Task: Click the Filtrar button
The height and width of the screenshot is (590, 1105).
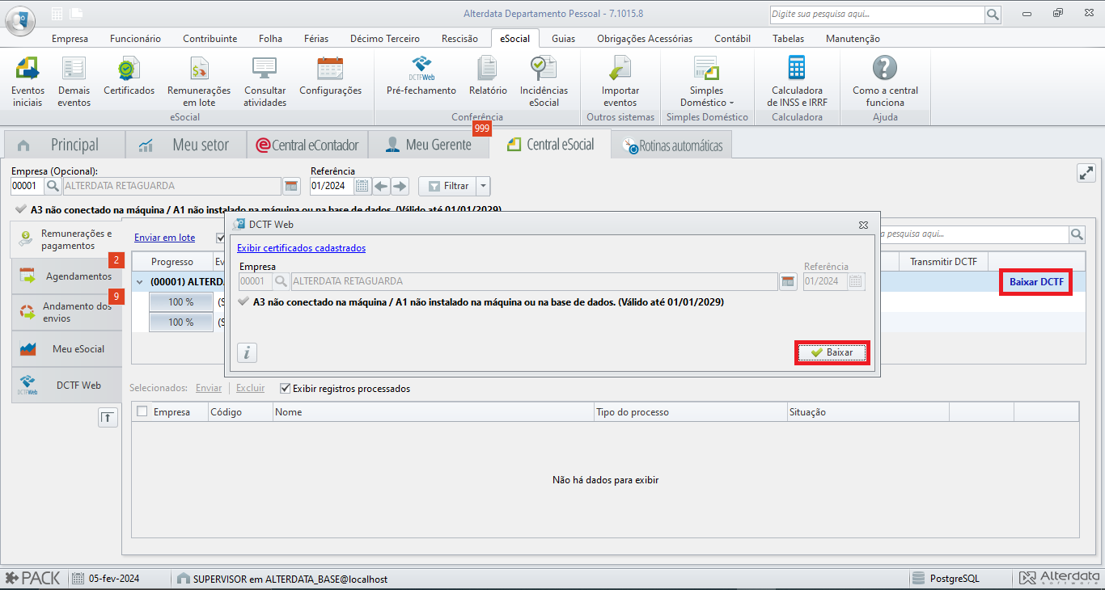Action: [447, 186]
